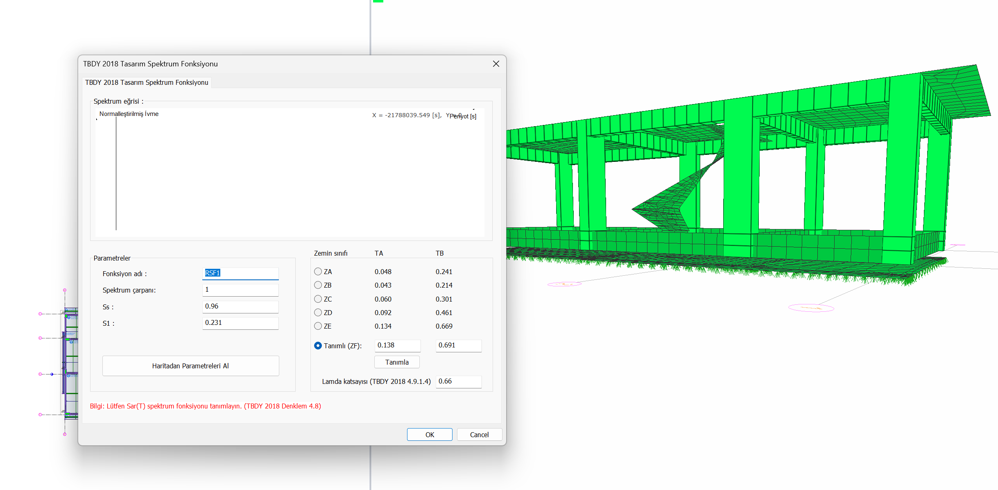This screenshot has width=998, height=490.
Task: Click the Fonksiyon adı input field
Action: [240, 273]
